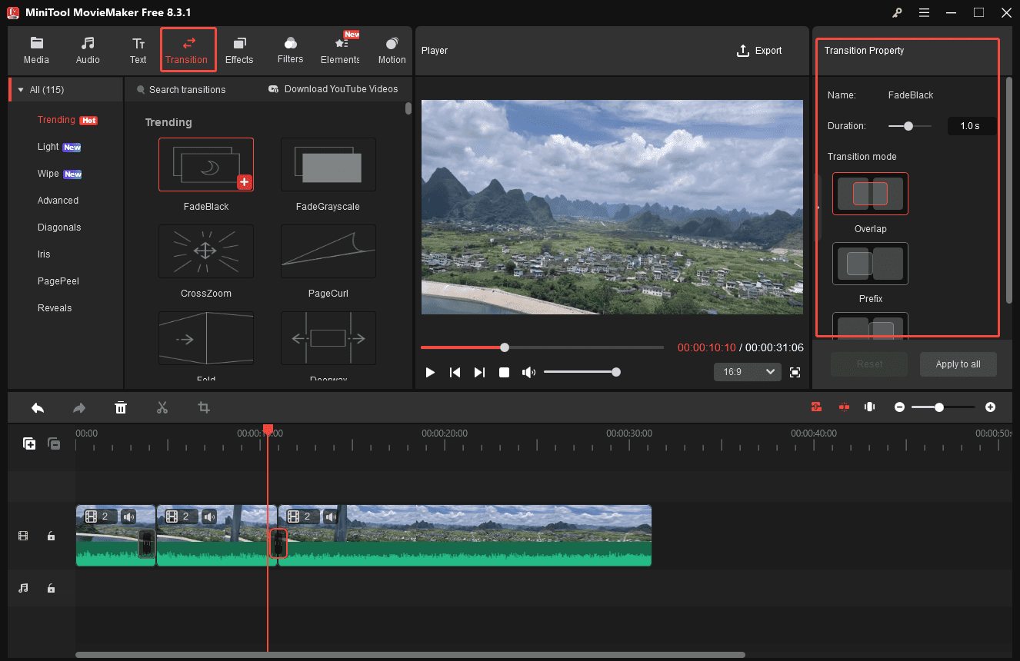
Task: Switch to the Media tab
Action: (x=36, y=49)
